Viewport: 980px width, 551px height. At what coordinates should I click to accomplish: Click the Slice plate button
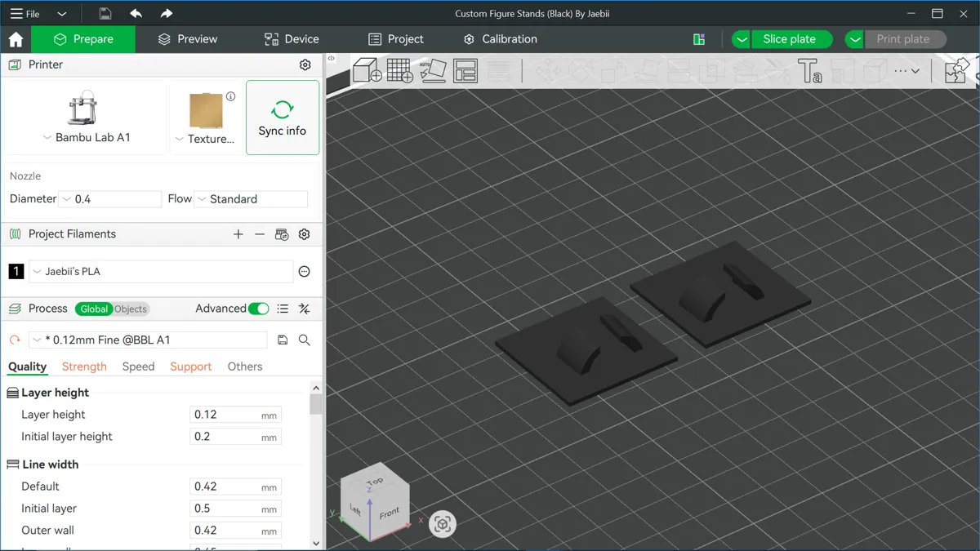(790, 39)
